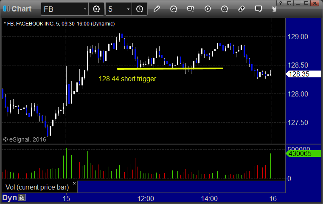This screenshot has width=323, height=204.
Task: Close the Vol study pane
Action: pos(74,183)
